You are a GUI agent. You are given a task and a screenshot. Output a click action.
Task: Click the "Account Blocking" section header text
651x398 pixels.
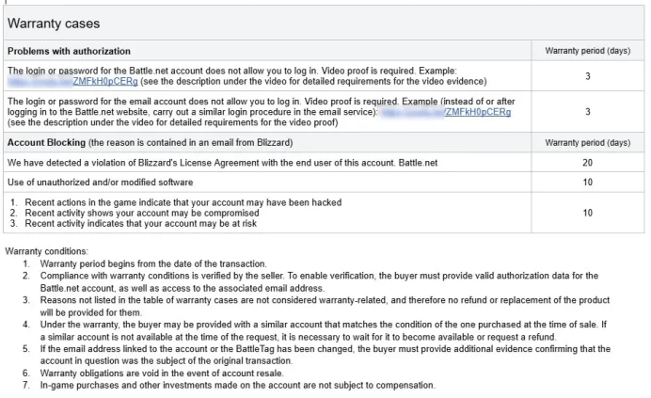(x=46, y=142)
